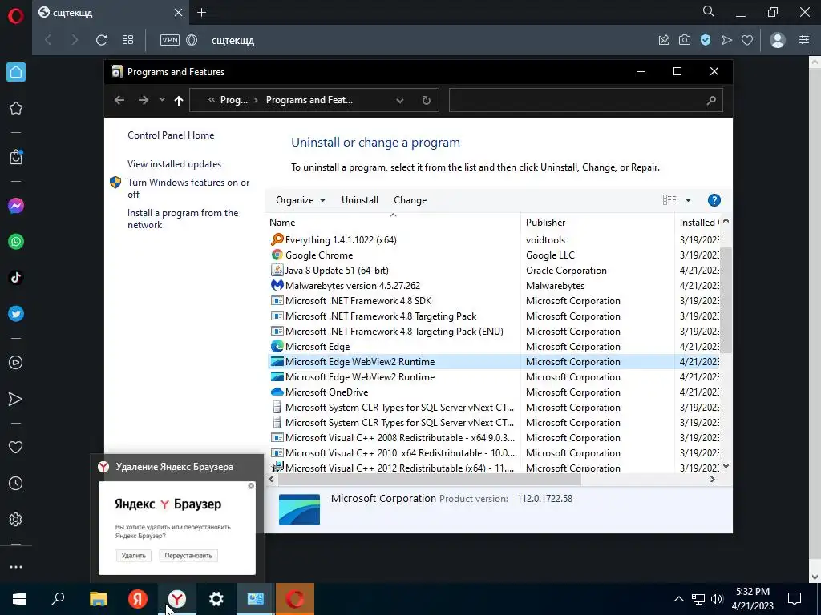Screen dimensions: 821x615
Task: Open Settings gear in Opera sidebar
Action: click(16, 519)
